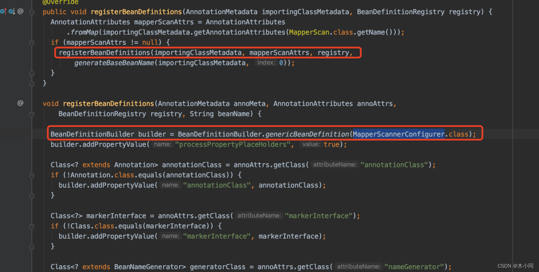Click 'name:' hint before "annotationClass" in addPropertyValue

[x=170, y=185]
